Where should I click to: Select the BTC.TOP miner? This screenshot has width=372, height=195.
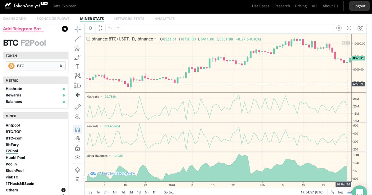pos(14,132)
